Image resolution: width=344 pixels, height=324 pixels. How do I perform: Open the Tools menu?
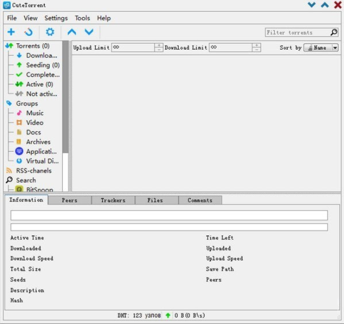tap(82, 18)
